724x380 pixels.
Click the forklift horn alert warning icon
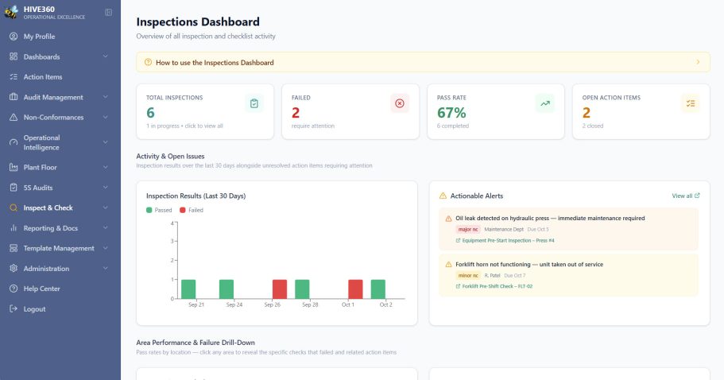[x=448, y=265]
